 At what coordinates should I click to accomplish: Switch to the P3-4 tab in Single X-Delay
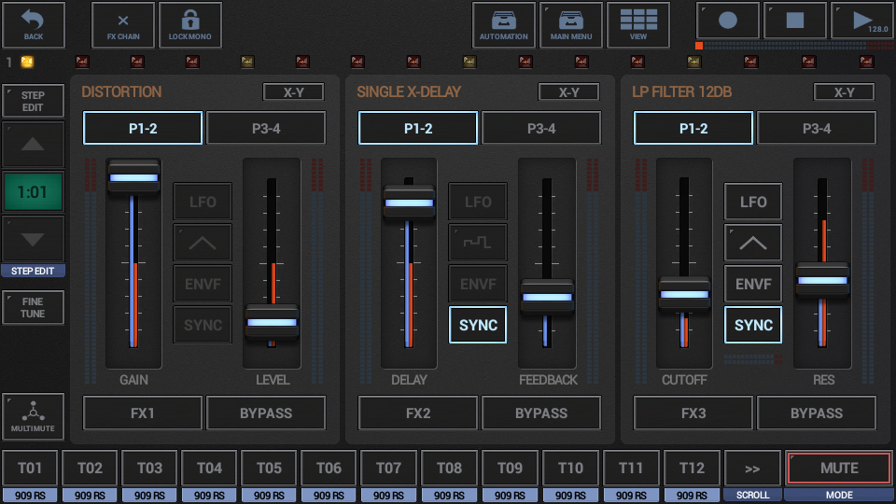pos(541,128)
